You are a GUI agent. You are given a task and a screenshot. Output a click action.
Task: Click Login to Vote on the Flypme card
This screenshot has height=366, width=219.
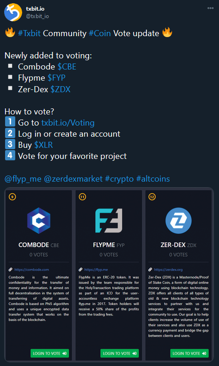tap(120, 353)
